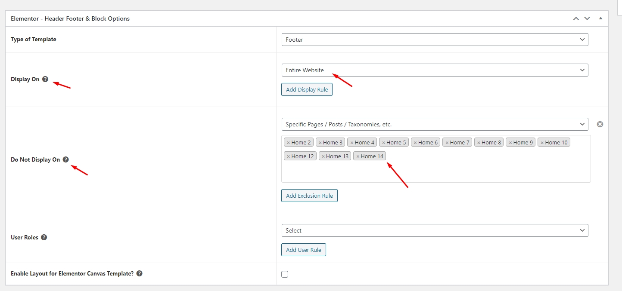Enable Layout for Elementor Canvas Template checkbox

285,274
